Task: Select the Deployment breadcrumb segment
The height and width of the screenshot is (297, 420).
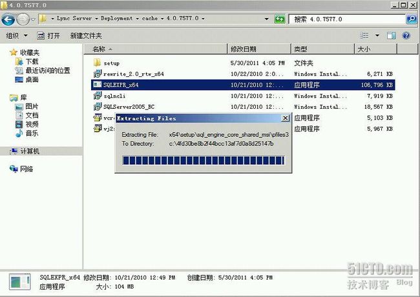Action: [x=116, y=18]
